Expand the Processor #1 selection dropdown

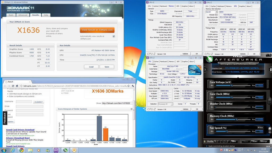pos(165,104)
